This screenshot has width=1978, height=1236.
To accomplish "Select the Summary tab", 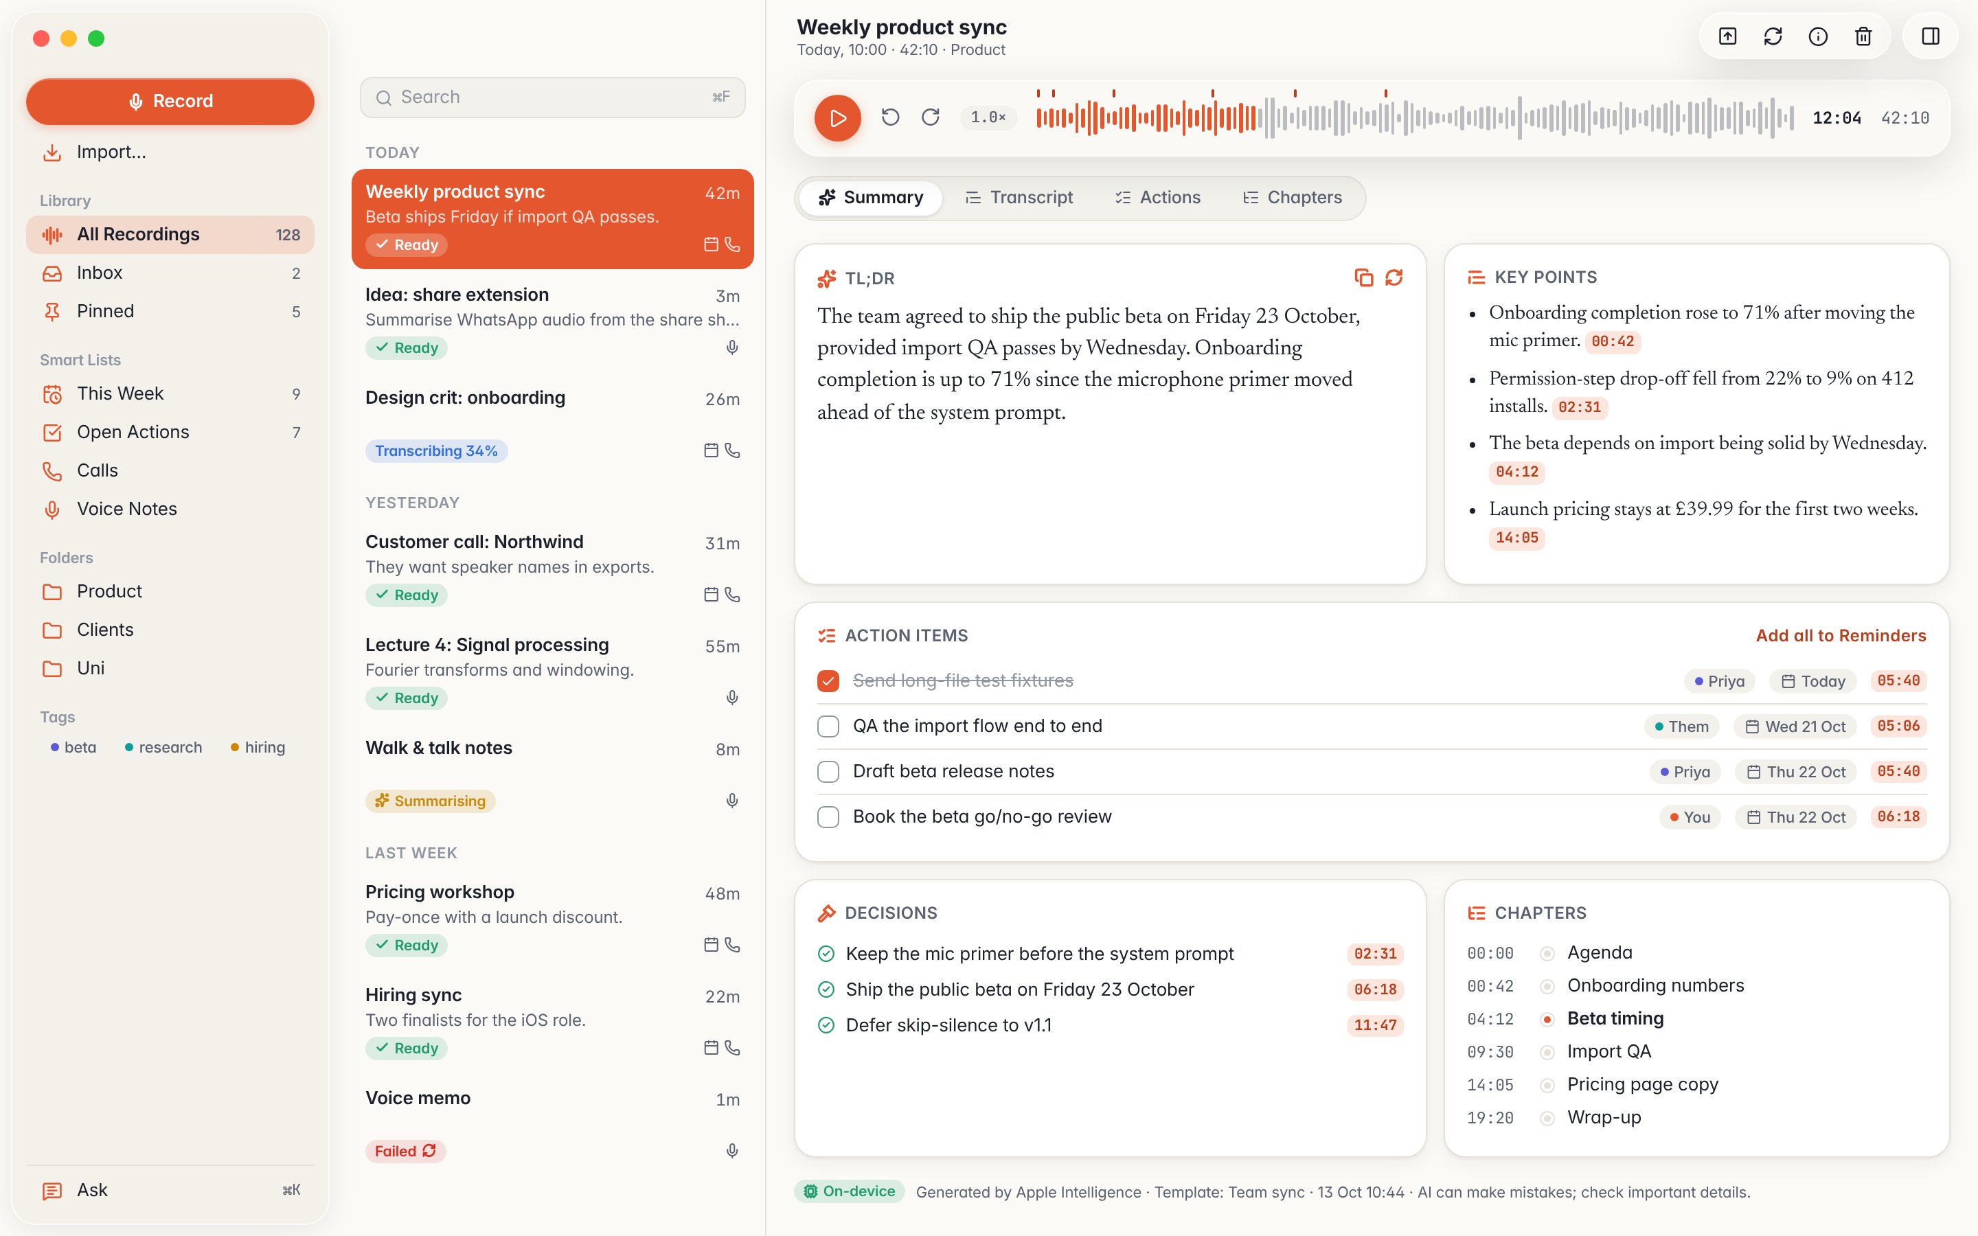I will (870, 198).
